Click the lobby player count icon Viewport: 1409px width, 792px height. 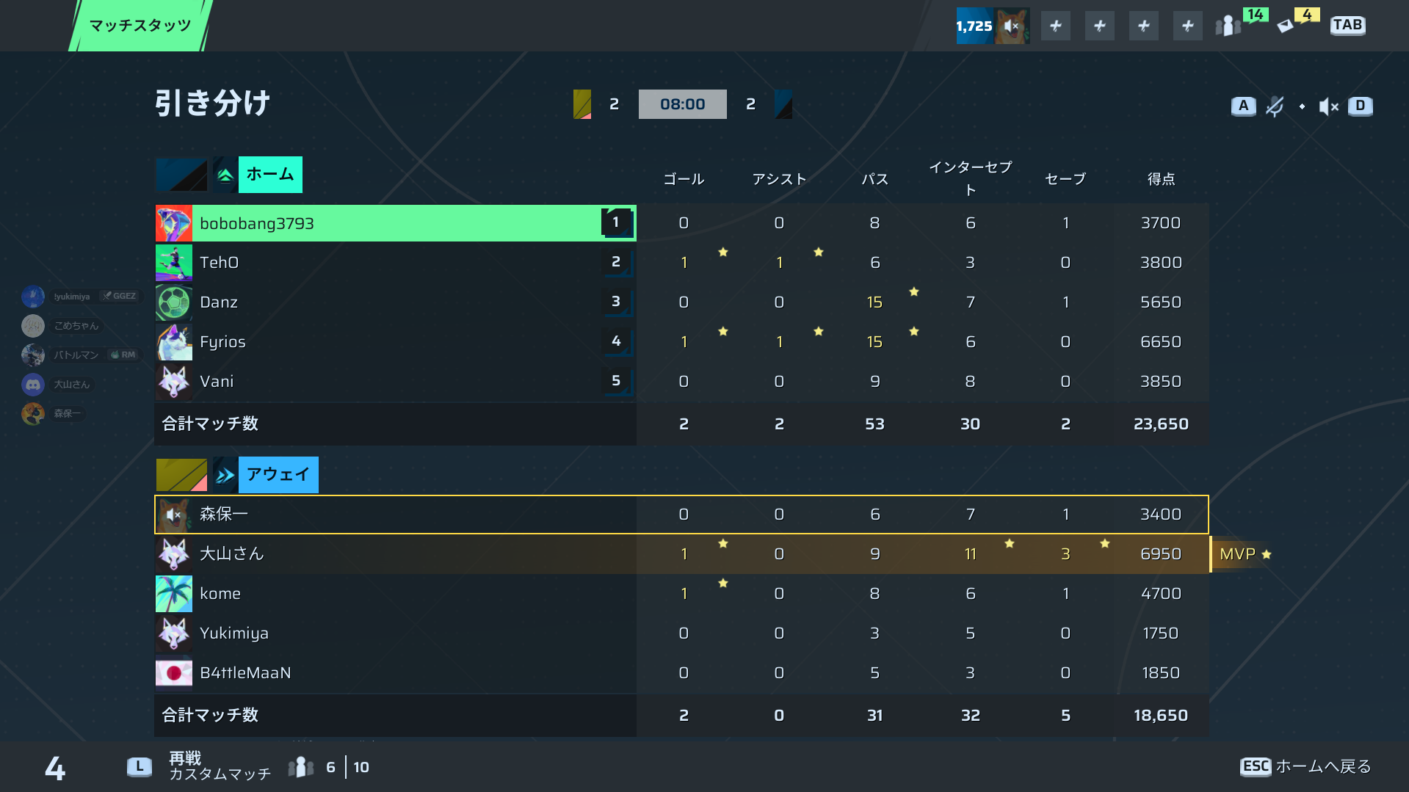(301, 767)
